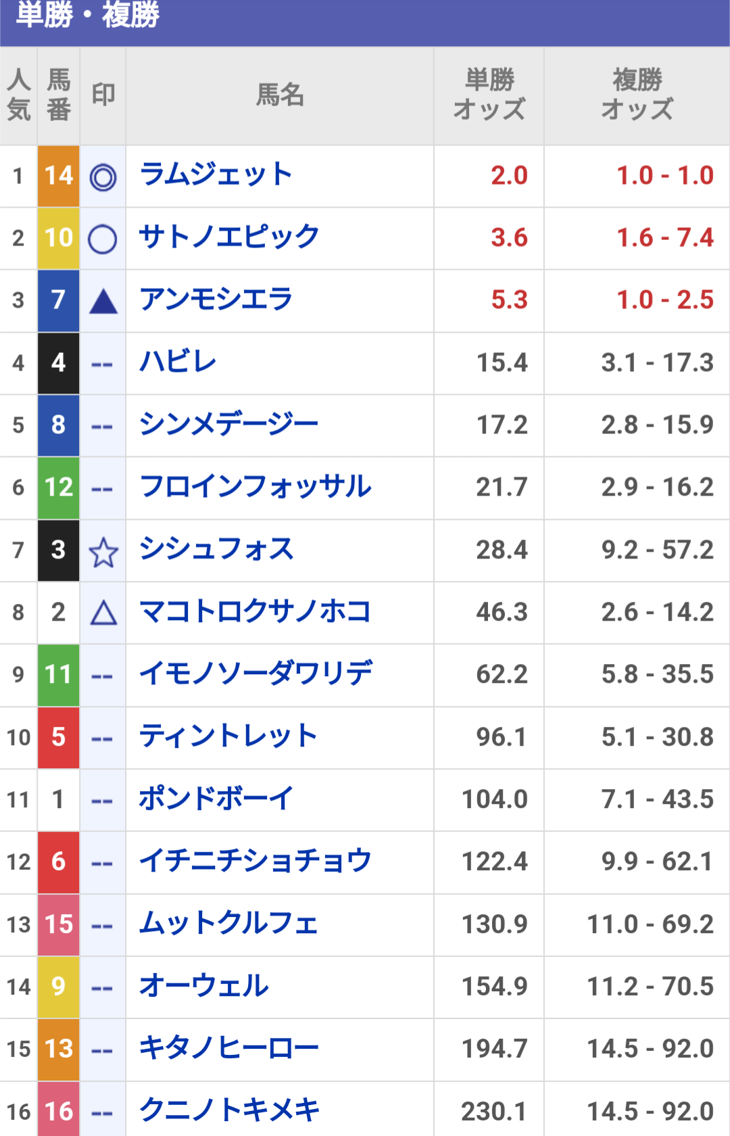Screen dimensions: 730x1136
Task: Click the double-circle mark for ラムジェット
Action: 103,177
